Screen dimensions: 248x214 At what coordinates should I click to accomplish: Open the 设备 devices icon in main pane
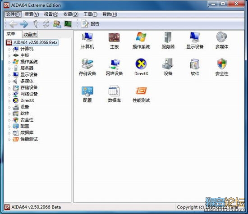pos(168,67)
